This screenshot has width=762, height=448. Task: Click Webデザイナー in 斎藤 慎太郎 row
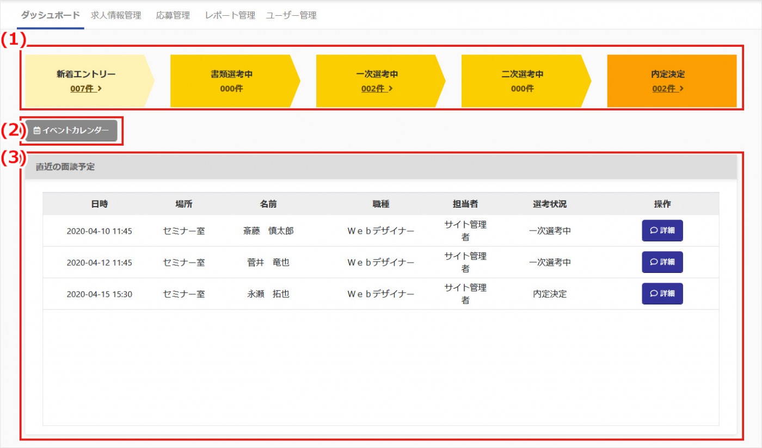click(x=380, y=231)
